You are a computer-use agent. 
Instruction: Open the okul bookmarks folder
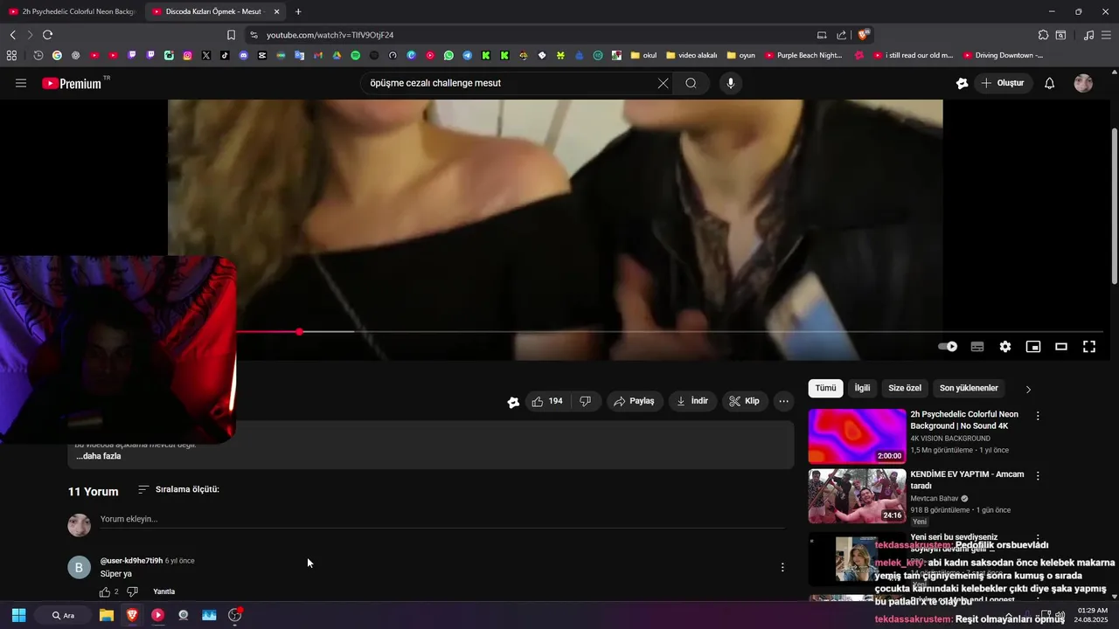click(643, 55)
